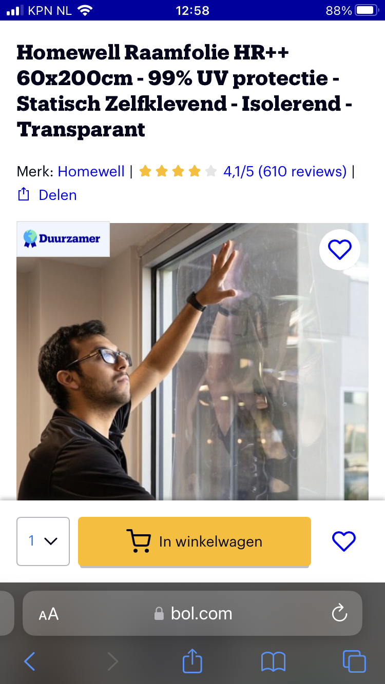The image size is (385, 684).
Task: Open the quantity dropdown showing 1
Action: (x=43, y=541)
